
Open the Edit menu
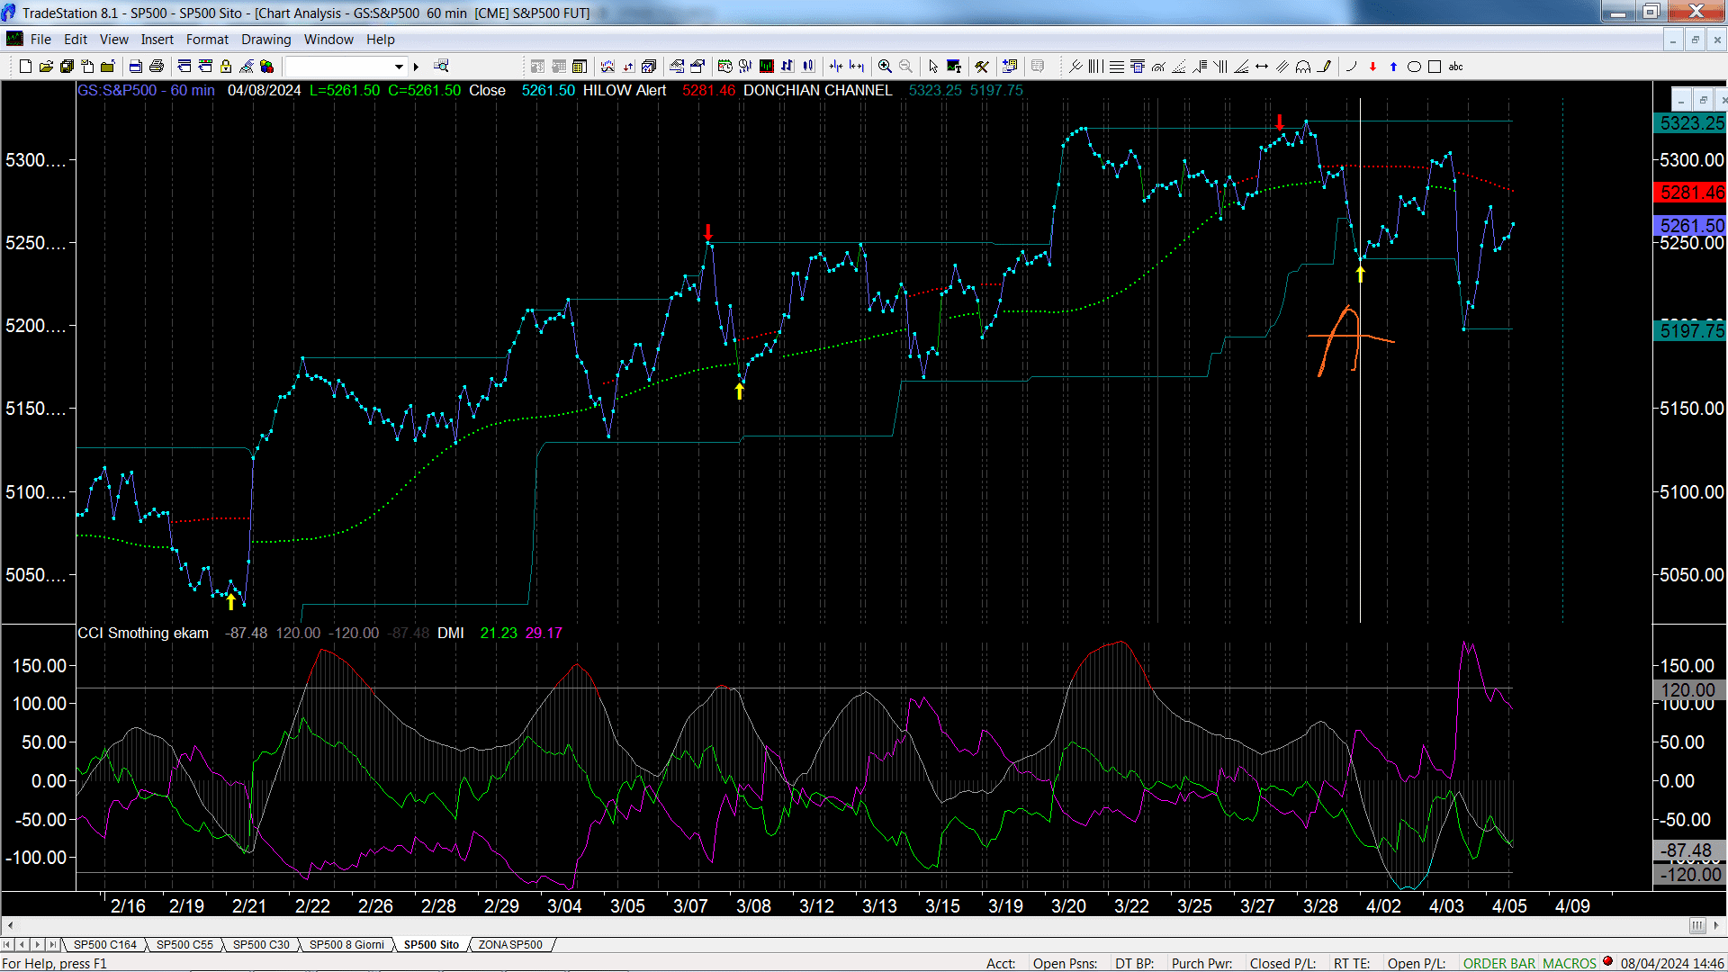(x=76, y=40)
